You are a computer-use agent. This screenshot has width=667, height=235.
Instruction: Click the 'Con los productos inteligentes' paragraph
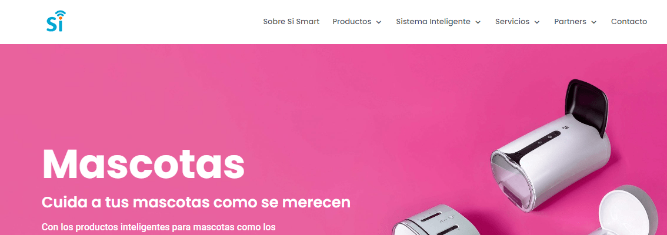159,227
